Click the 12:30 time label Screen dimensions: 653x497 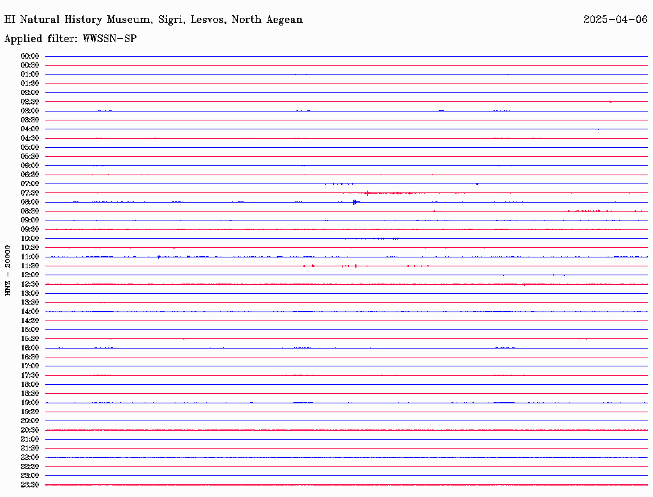tap(30, 284)
